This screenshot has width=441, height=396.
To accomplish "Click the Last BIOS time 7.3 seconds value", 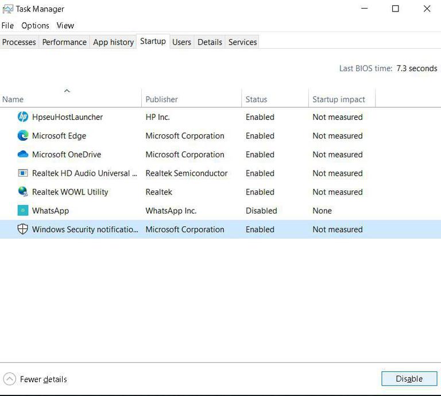I will click(417, 68).
